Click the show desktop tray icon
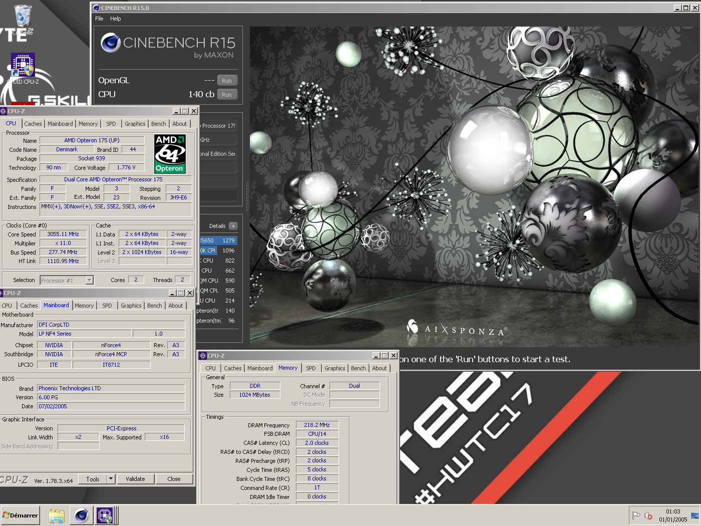This screenshot has width=701, height=526. (695, 515)
